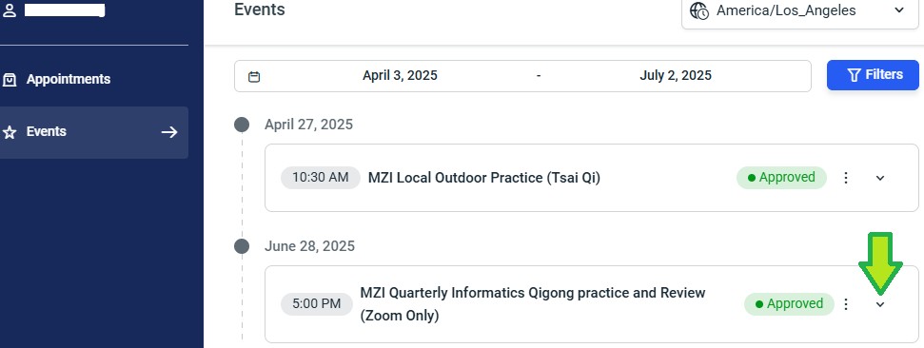Click the Events star icon
The image size is (924, 348).
click(x=10, y=132)
